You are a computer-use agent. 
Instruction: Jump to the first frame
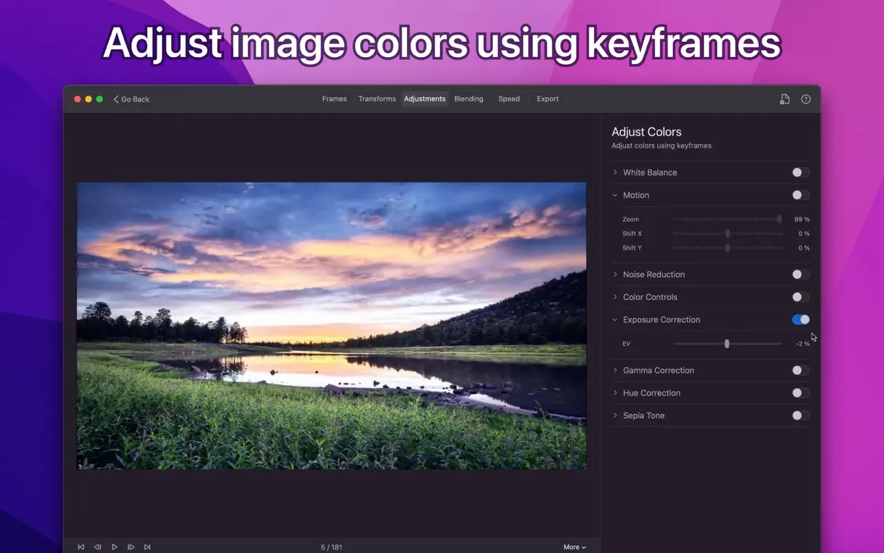[81, 547]
